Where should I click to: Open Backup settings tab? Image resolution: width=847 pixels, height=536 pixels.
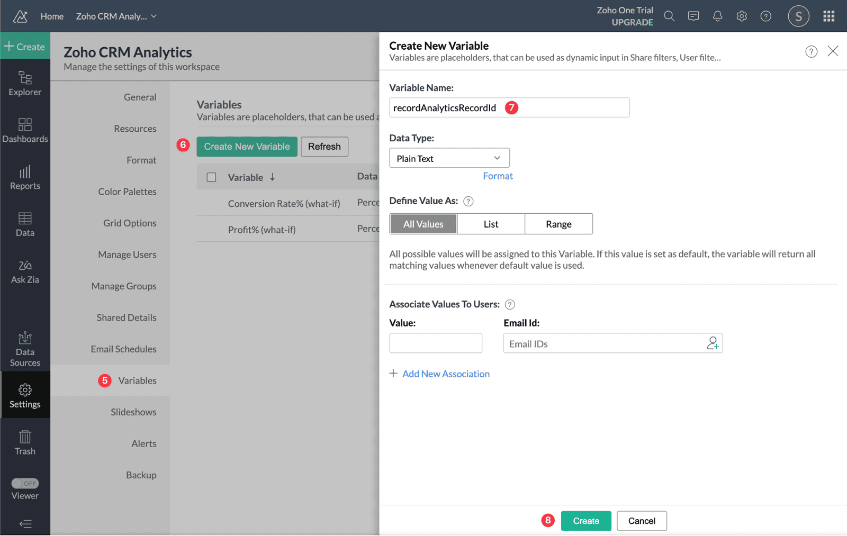pos(141,475)
